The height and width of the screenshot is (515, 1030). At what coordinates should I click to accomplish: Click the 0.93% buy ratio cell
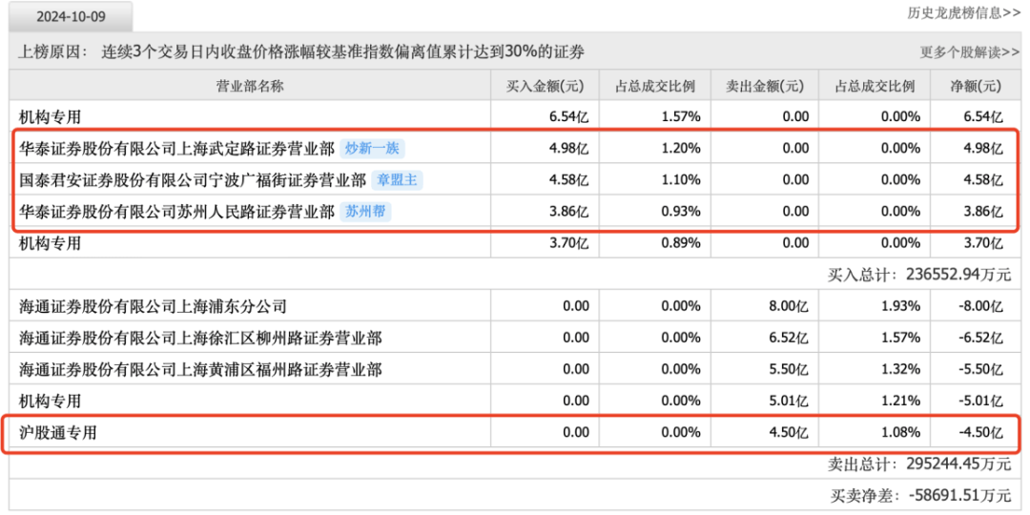pyautogui.click(x=680, y=212)
